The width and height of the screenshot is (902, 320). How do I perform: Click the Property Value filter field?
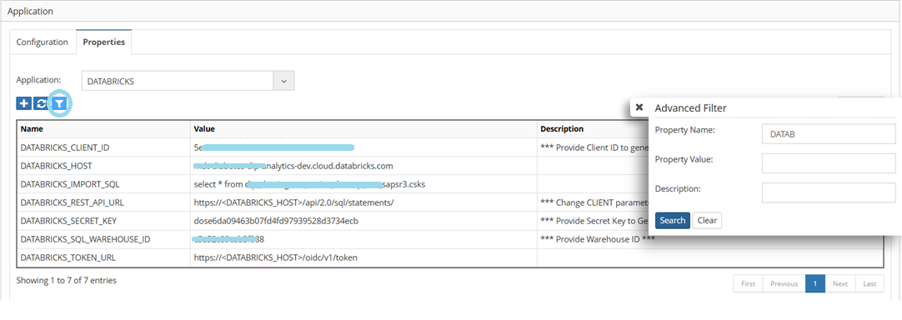click(829, 163)
